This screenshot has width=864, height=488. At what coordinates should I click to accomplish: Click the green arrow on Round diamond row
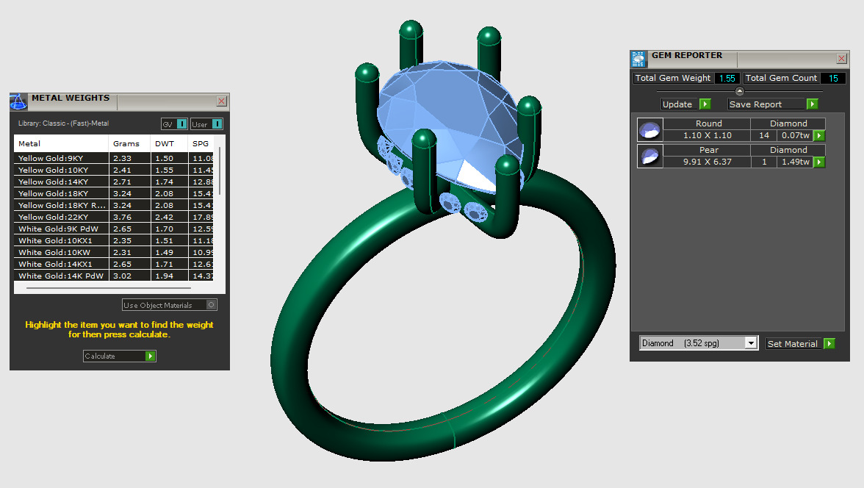click(x=818, y=136)
